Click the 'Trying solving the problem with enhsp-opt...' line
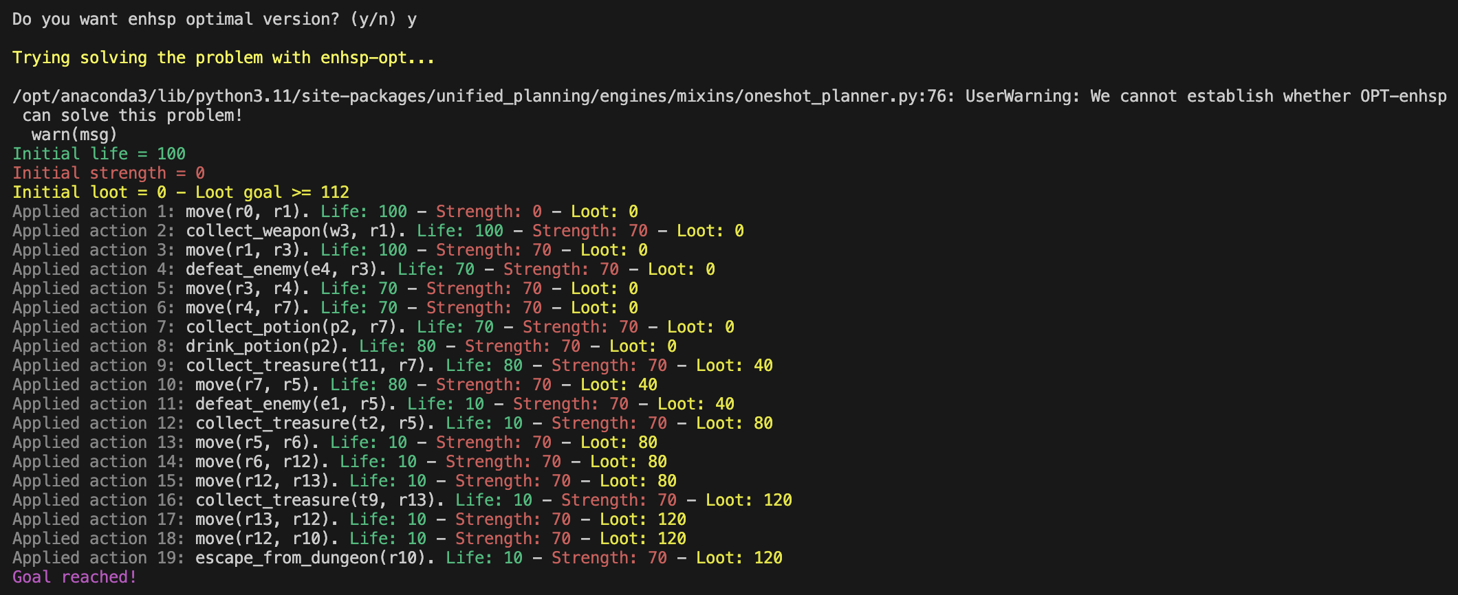 224,58
